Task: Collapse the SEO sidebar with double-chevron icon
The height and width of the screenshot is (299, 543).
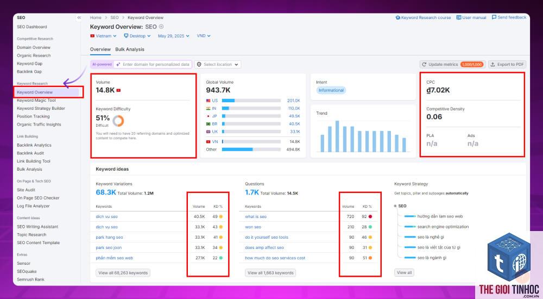Action: 79,18
